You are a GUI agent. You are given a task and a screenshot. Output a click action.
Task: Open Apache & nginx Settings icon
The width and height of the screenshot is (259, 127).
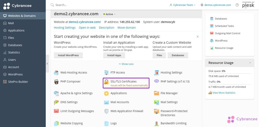(x=56, y=93)
